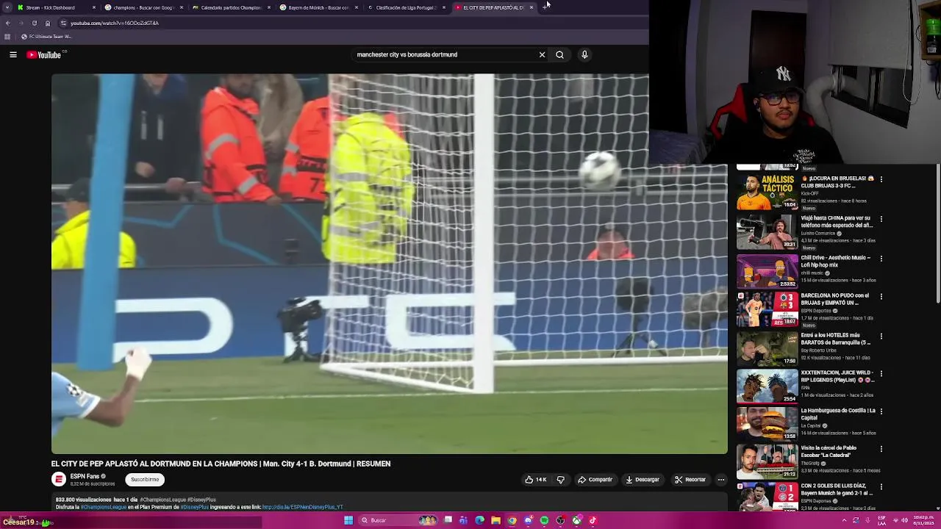Go back with browser back arrow

pos(8,23)
